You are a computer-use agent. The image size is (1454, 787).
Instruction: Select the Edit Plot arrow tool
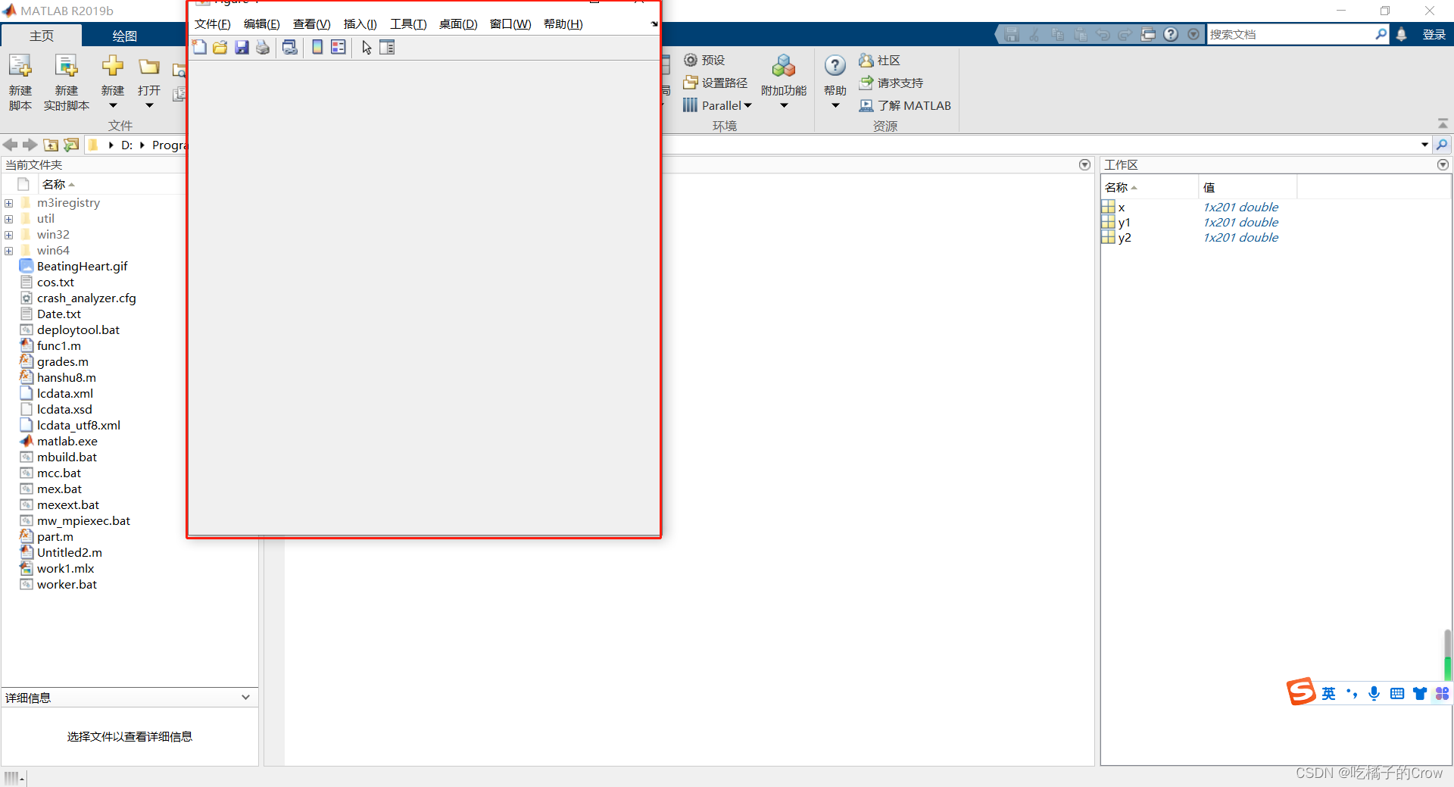point(367,48)
